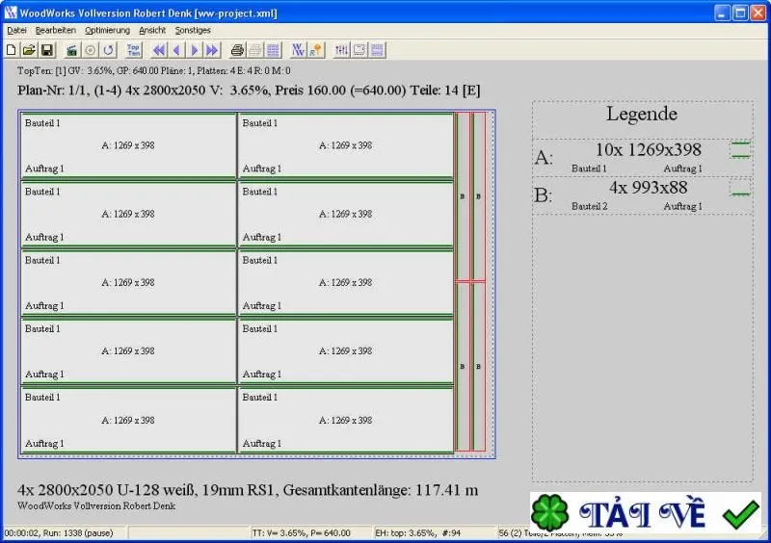Open the Optimierung menu
771x543 pixels.
click(x=107, y=31)
